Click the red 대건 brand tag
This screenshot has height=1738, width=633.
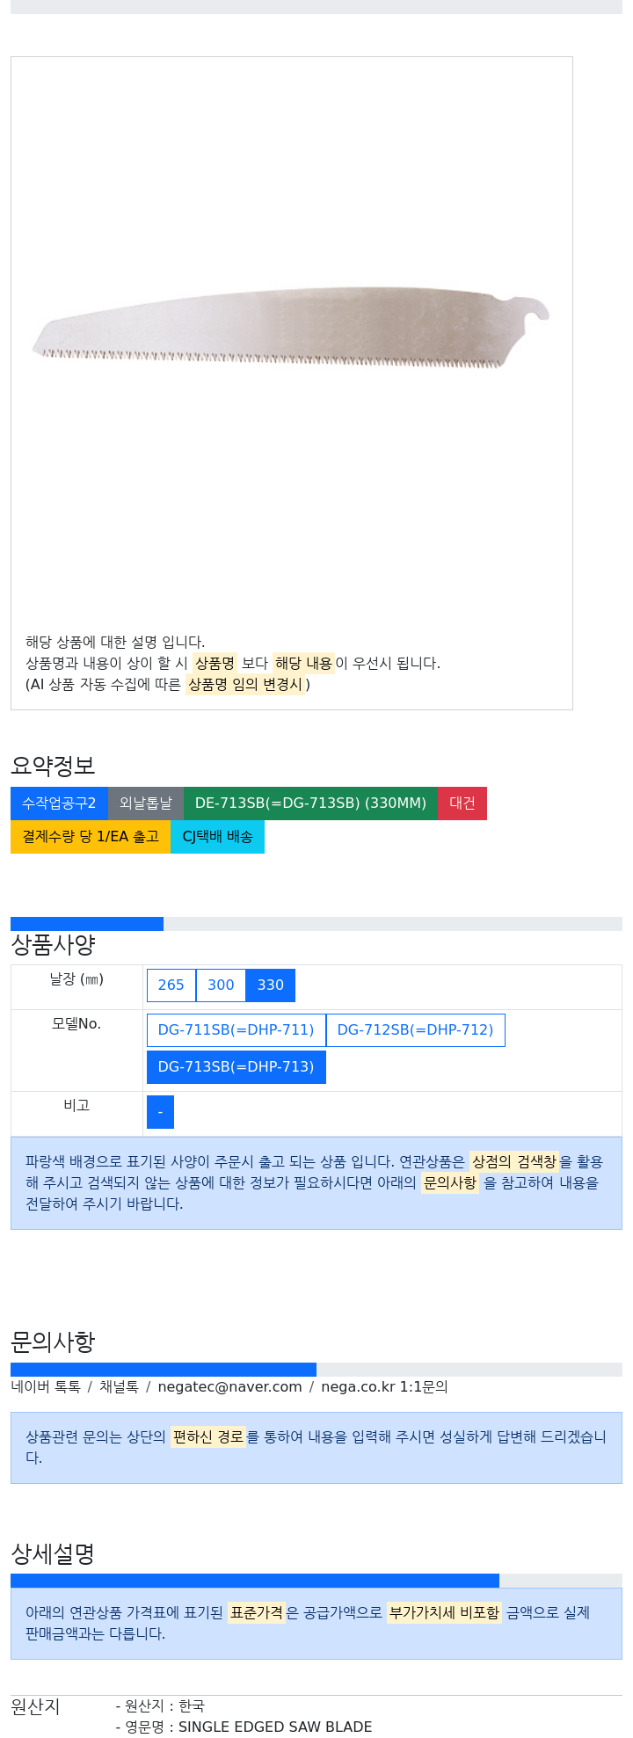[x=462, y=804]
